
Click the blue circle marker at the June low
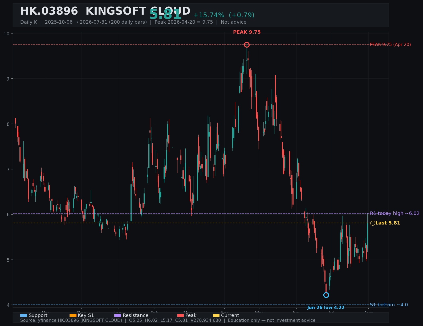pos(326,295)
